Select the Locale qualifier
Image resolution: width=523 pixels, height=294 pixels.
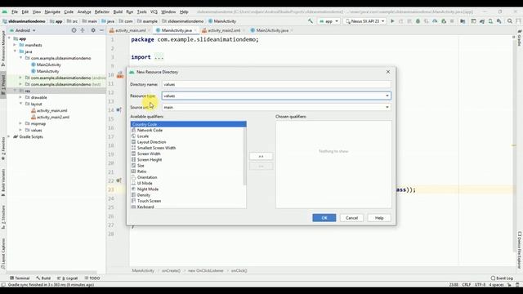(x=143, y=136)
